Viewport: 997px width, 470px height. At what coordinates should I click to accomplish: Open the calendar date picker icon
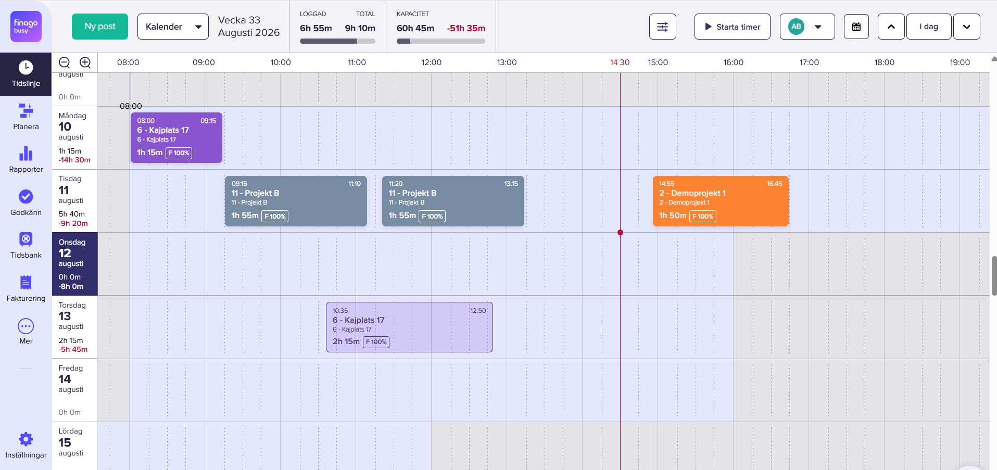856,27
